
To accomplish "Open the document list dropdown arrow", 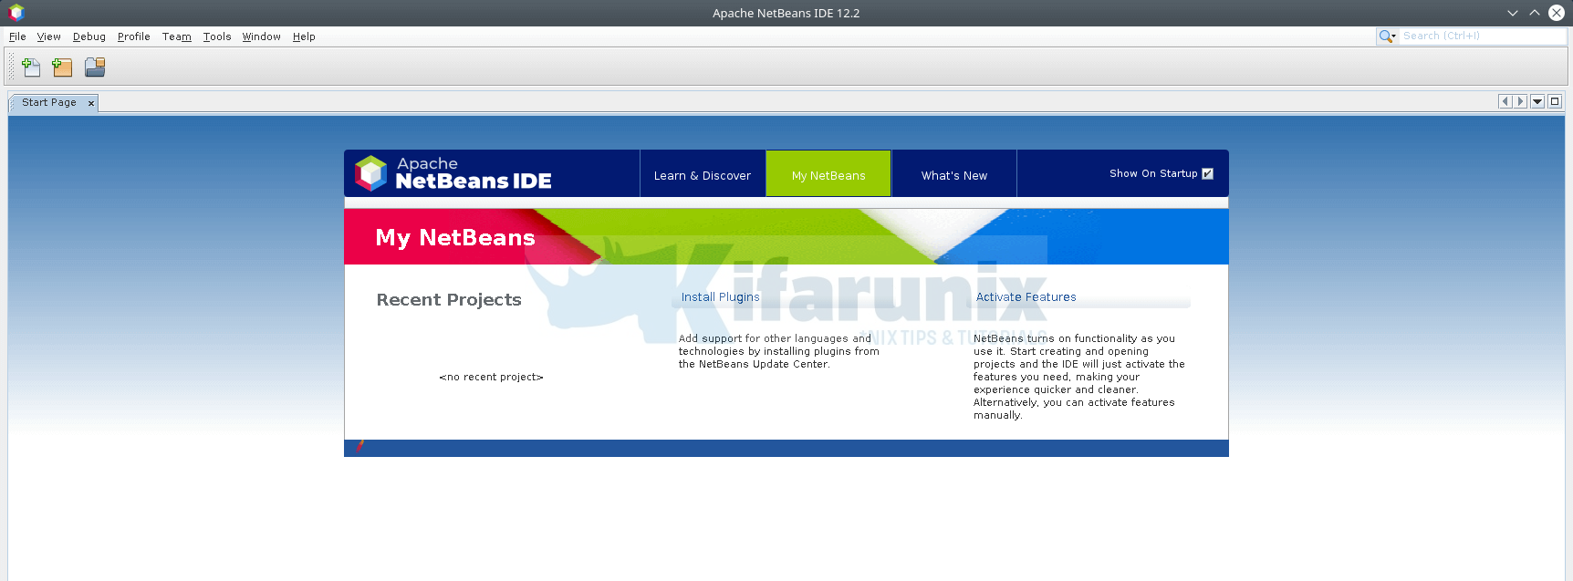I will 1537,101.
